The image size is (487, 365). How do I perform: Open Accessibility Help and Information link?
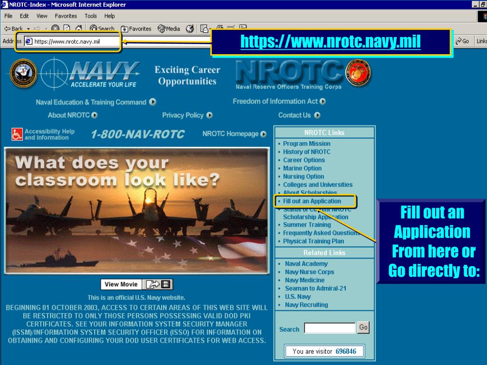click(49, 134)
